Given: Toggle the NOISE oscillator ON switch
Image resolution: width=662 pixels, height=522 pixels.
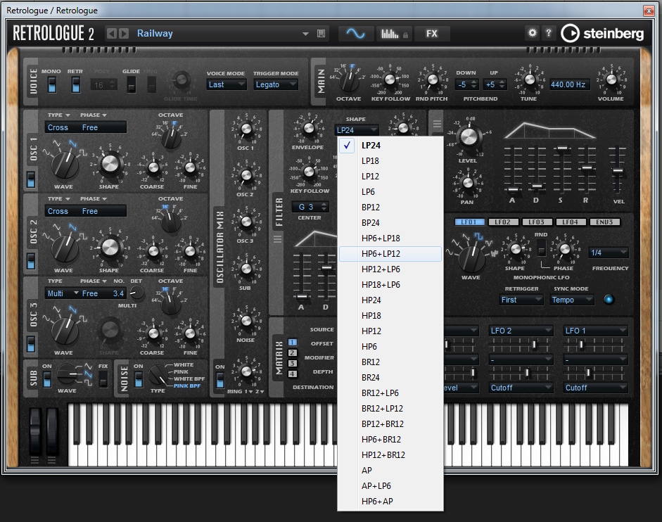Looking at the screenshot, I should 138,378.
